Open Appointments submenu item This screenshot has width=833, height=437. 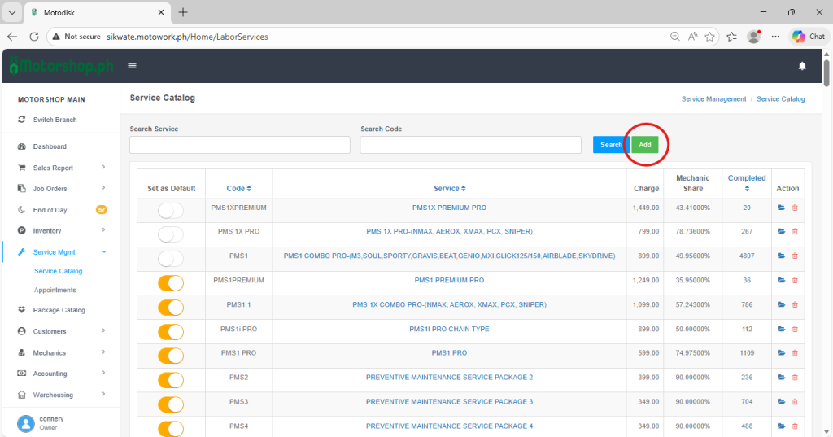coord(55,290)
